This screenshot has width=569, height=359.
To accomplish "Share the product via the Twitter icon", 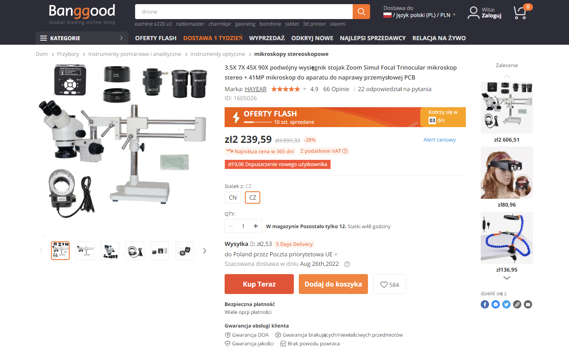I will coord(506,304).
